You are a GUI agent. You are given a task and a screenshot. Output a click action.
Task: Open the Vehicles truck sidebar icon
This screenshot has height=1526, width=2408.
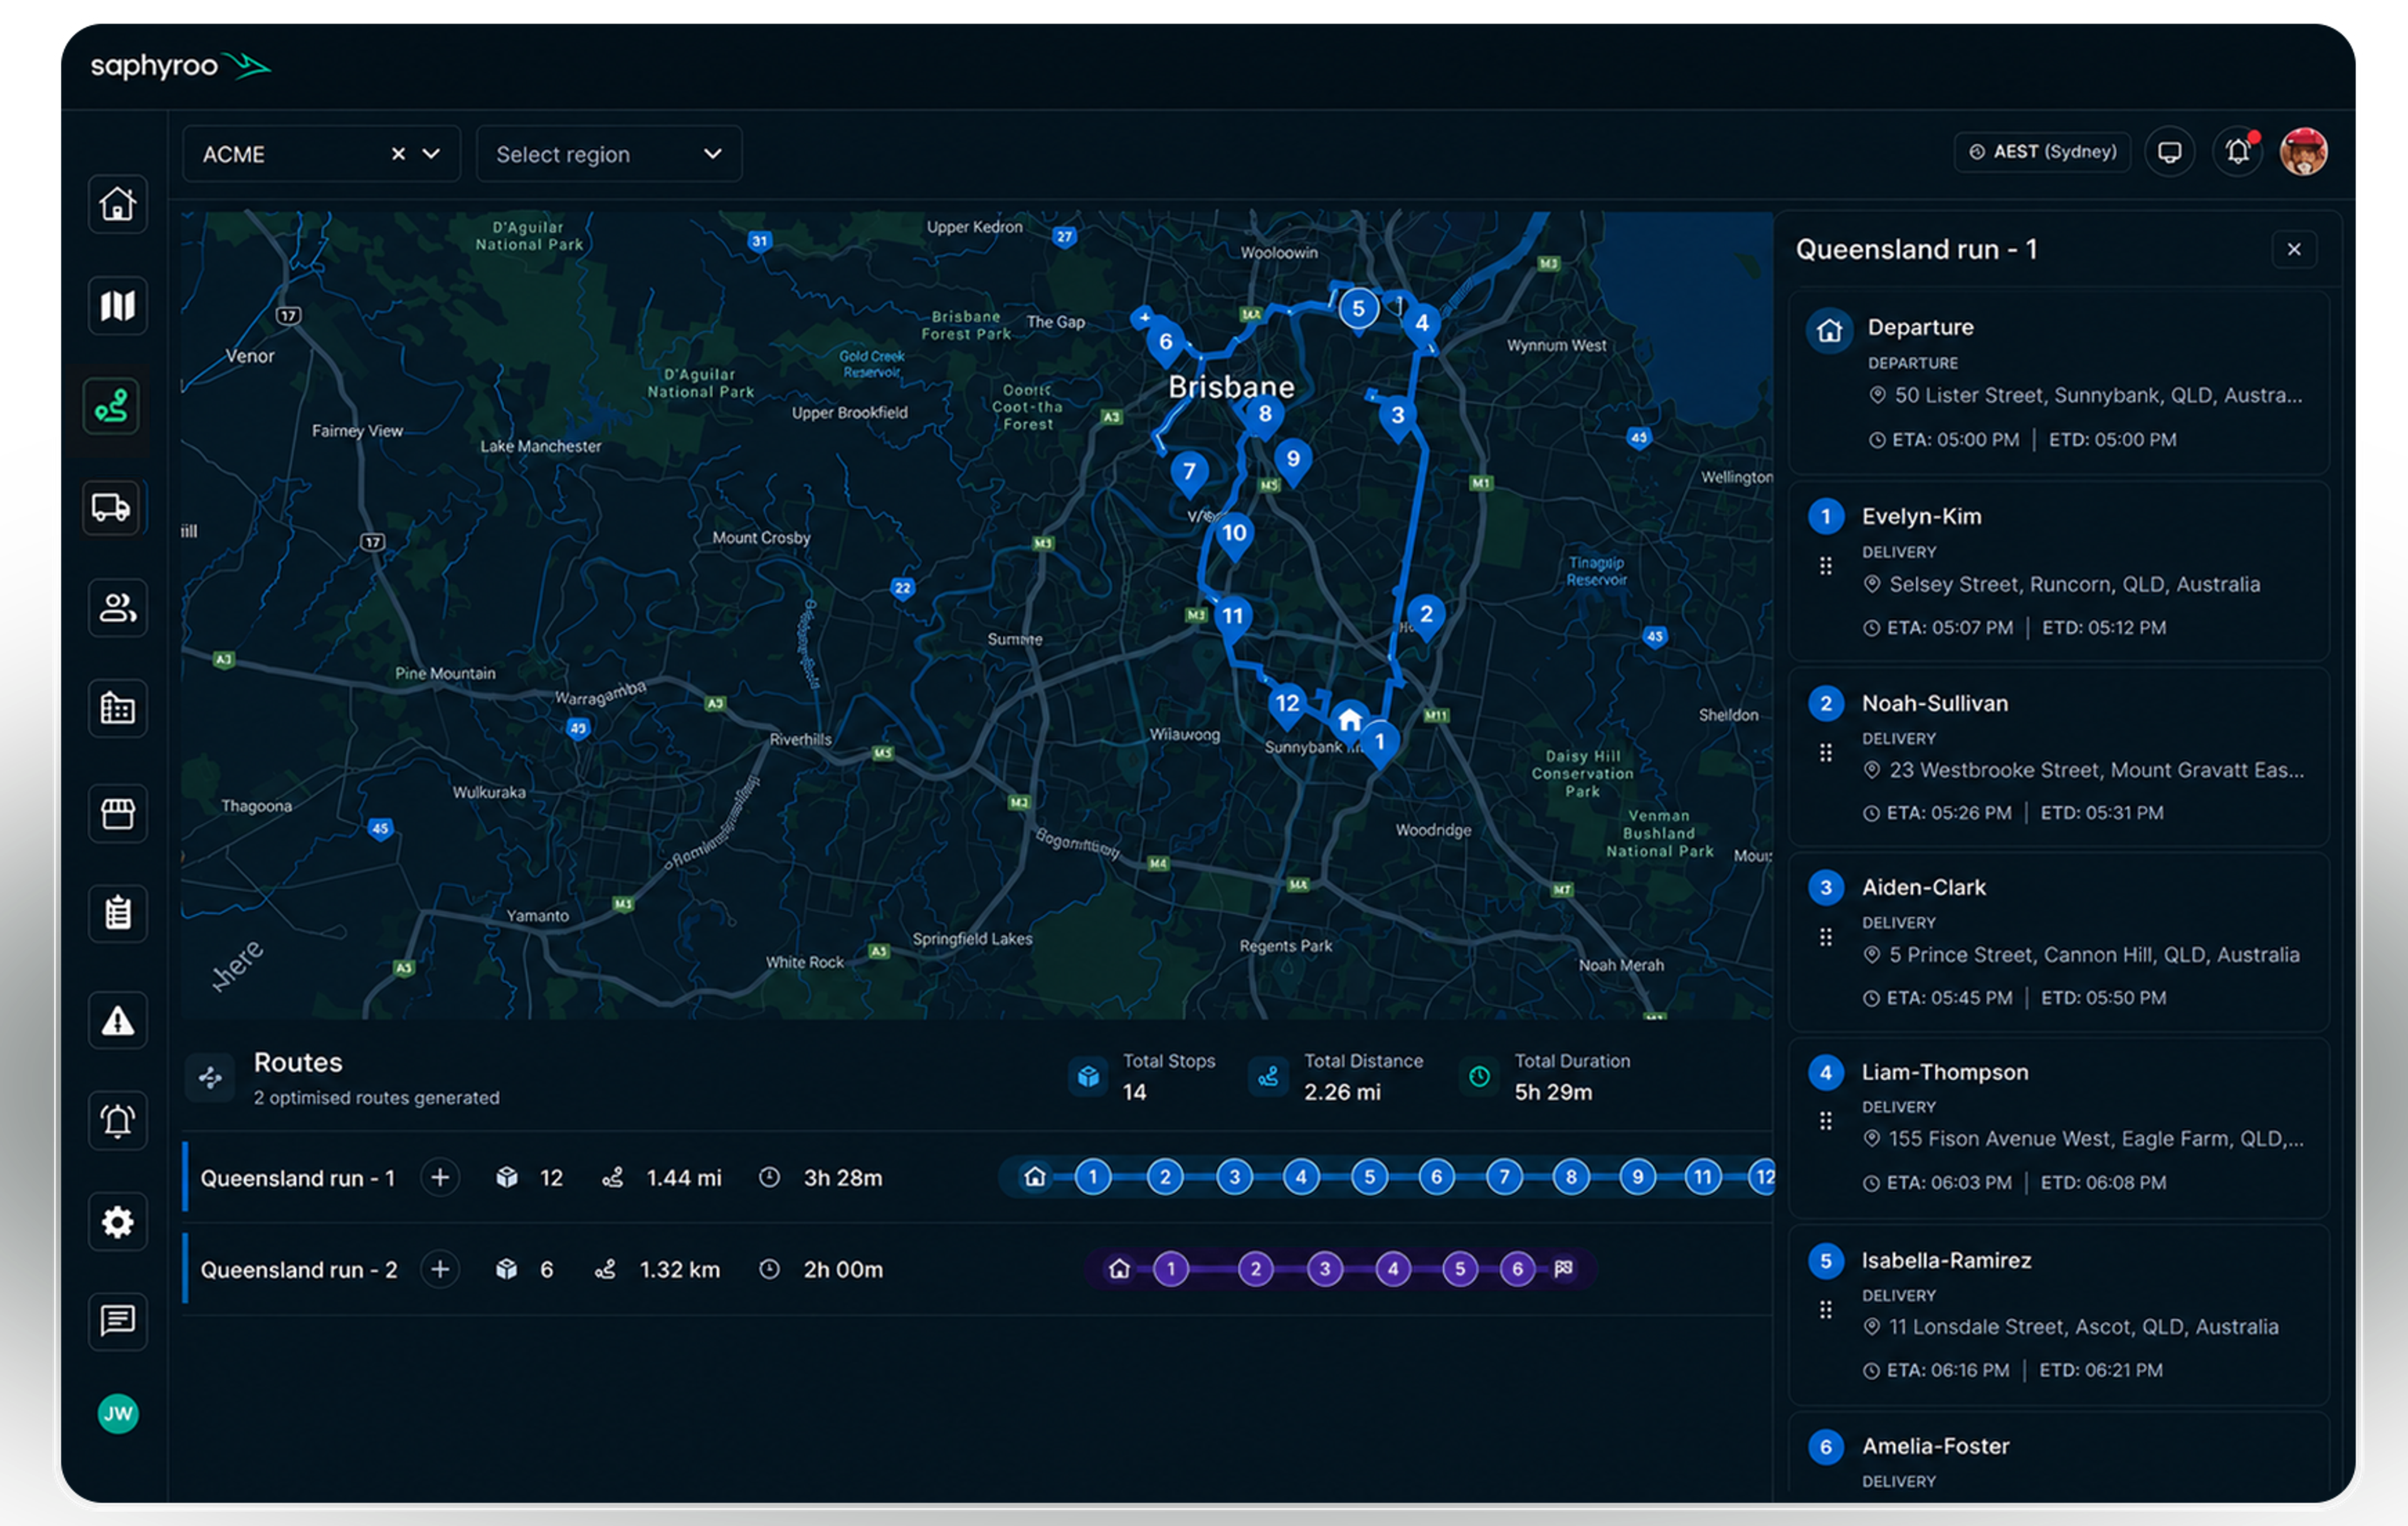coord(111,508)
